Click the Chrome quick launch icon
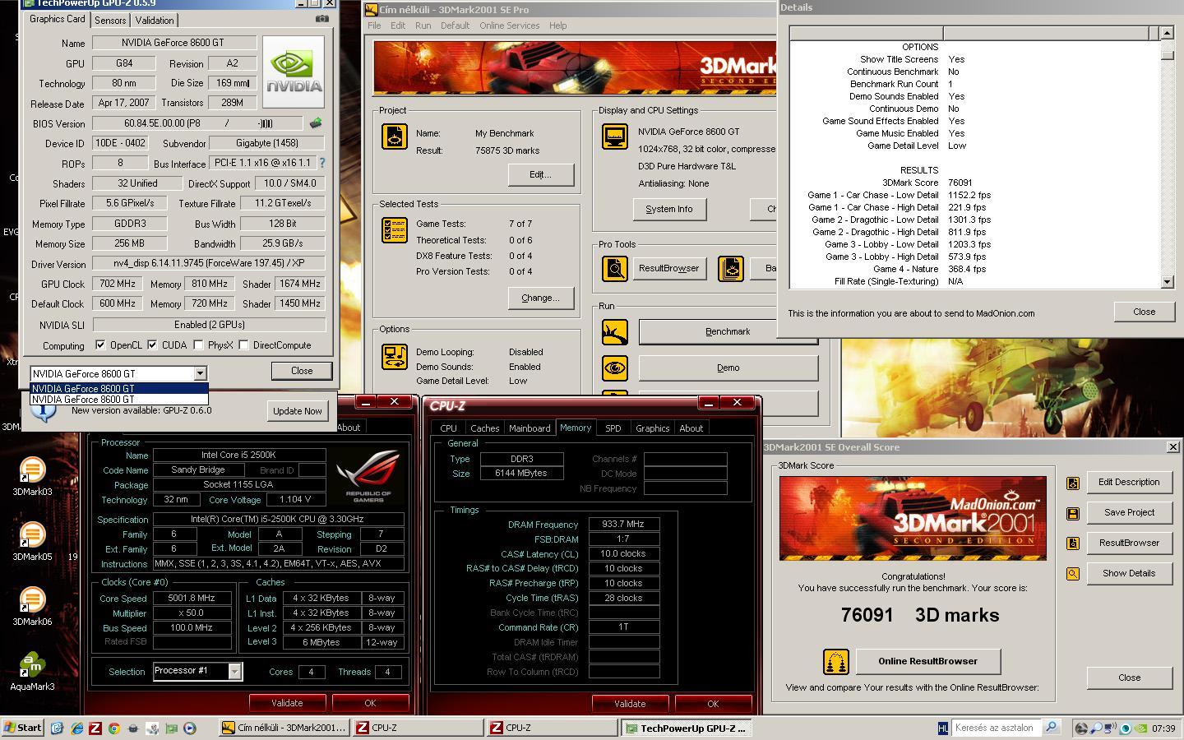This screenshot has width=1184, height=740. (x=113, y=728)
